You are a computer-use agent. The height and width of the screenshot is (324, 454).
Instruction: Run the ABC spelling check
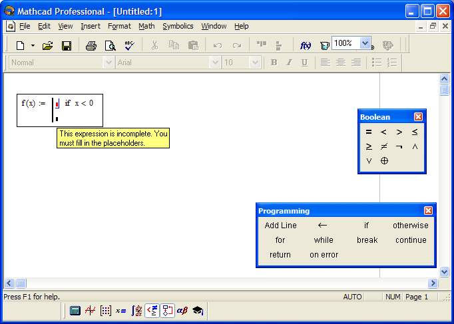point(129,45)
